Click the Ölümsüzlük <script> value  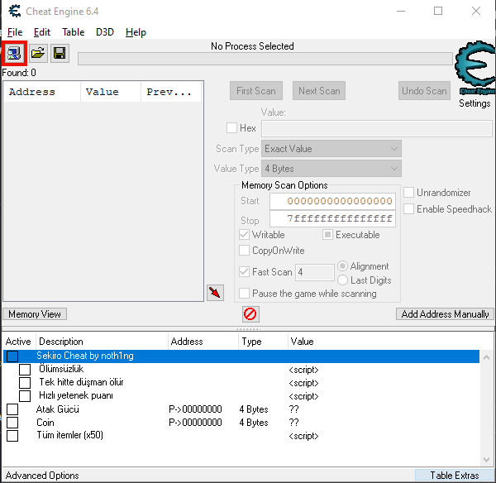coord(303,370)
